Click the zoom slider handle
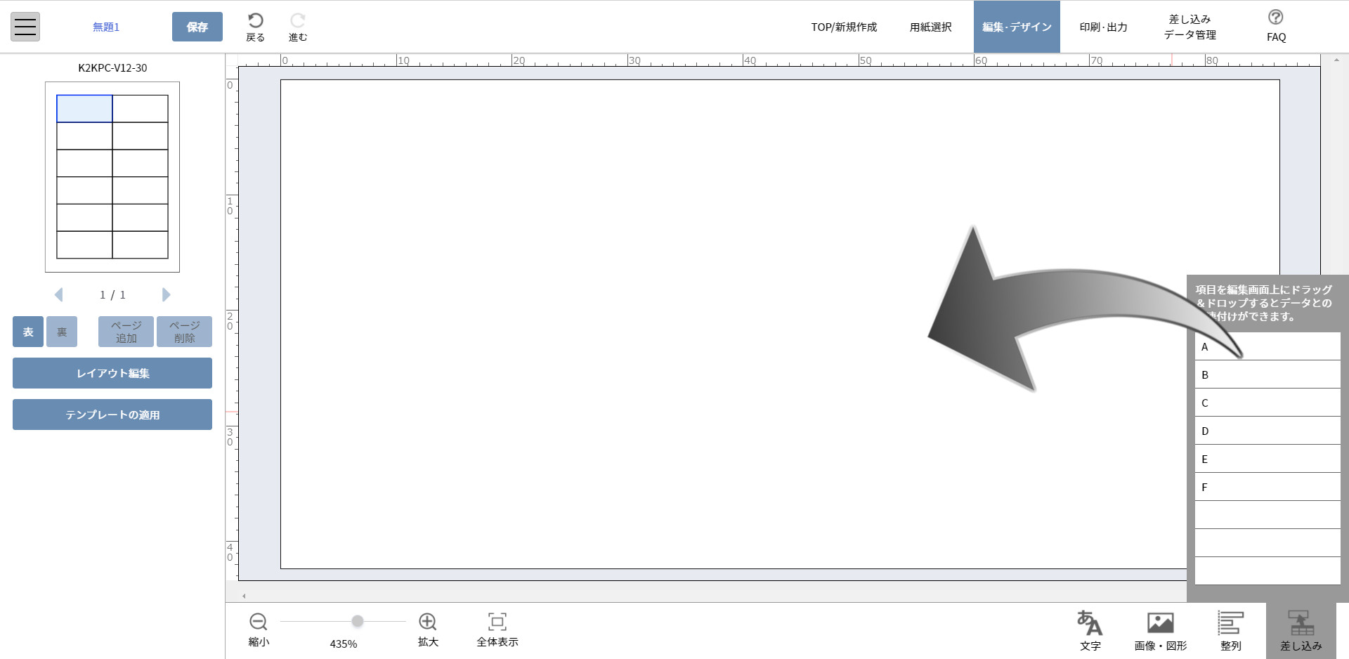 [x=358, y=621]
